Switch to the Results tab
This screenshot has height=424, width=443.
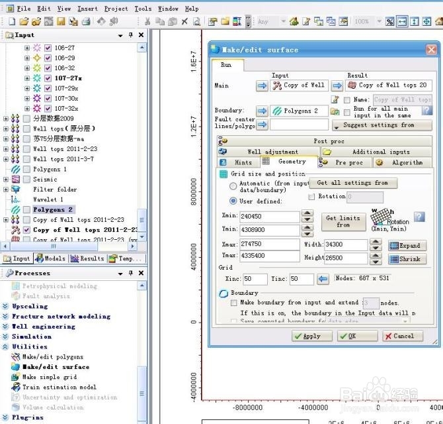87,258
